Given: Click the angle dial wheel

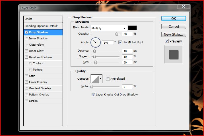Looking at the screenshot, I should 96,42.
